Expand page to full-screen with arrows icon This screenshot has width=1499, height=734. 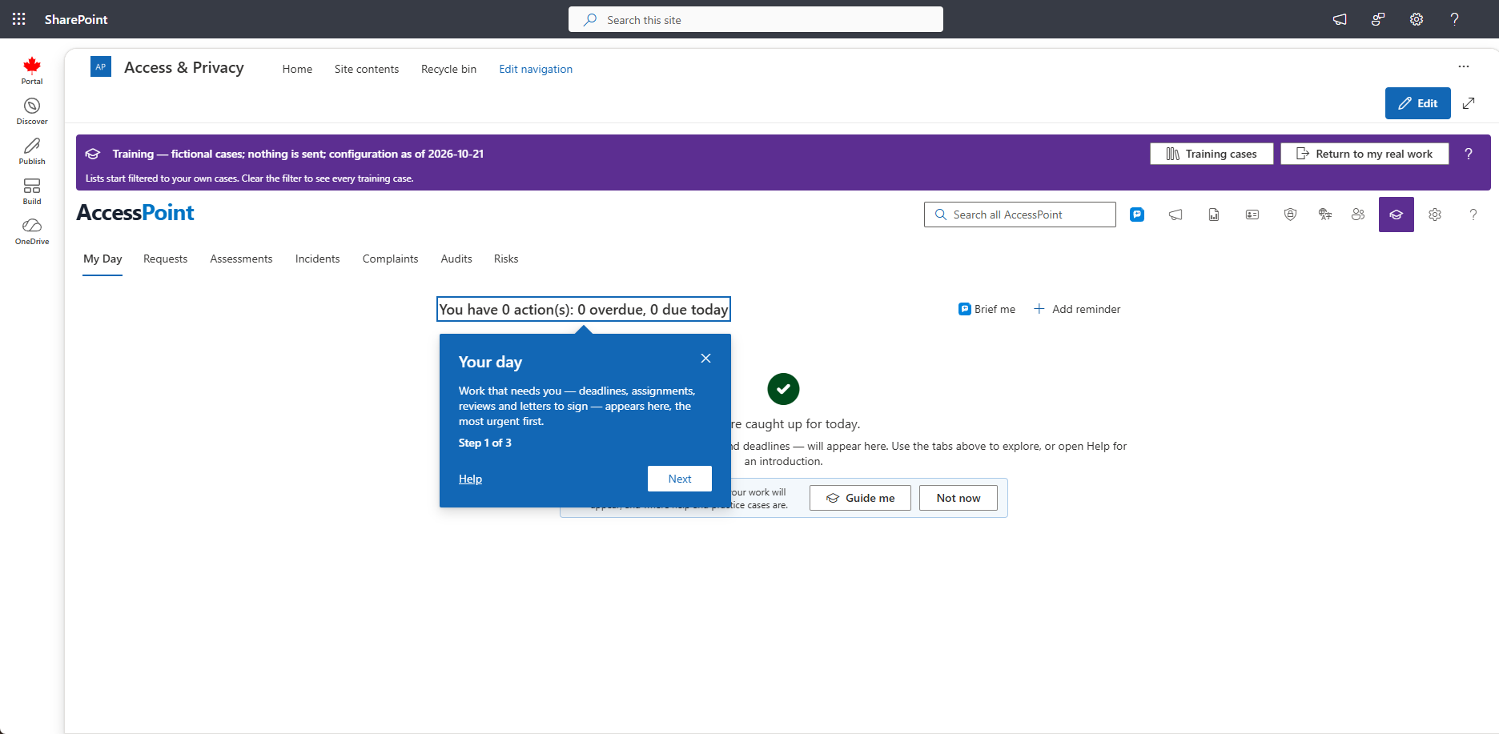coord(1469,103)
